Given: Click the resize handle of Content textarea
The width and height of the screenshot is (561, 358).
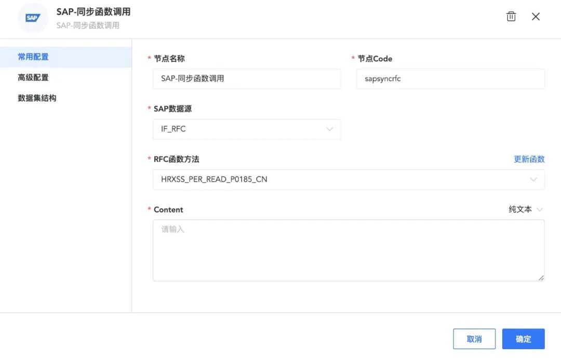Looking at the screenshot, I should pyautogui.click(x=541, y=278).
